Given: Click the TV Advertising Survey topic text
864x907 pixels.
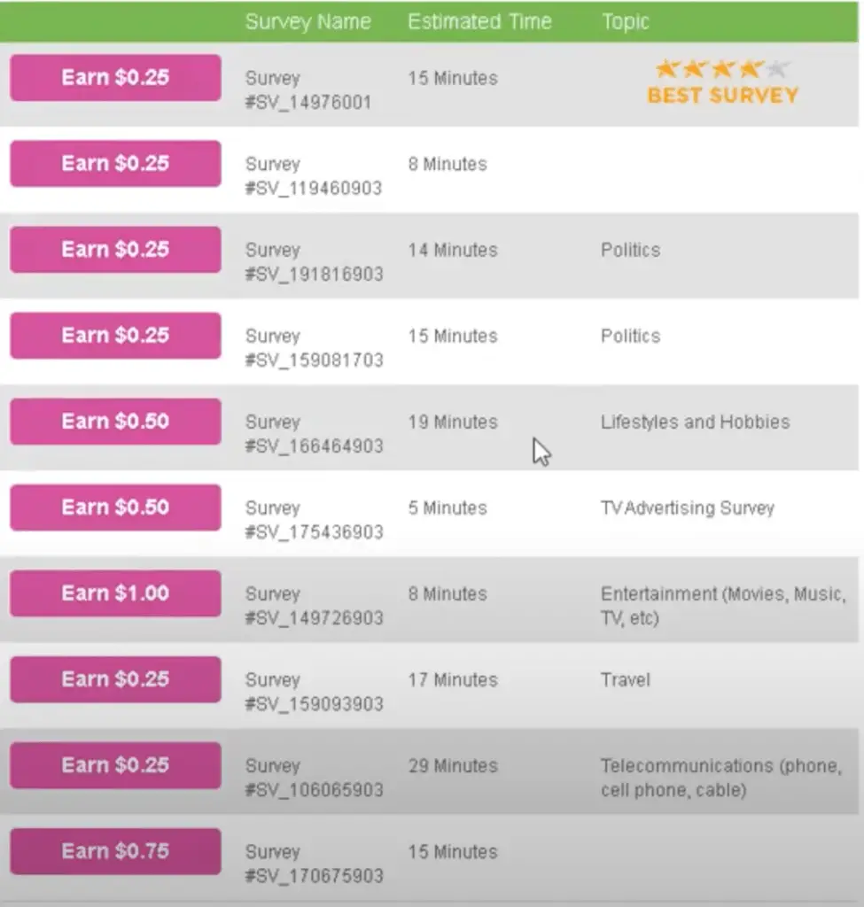Looking at the screenshot, I should coord(688,508).
